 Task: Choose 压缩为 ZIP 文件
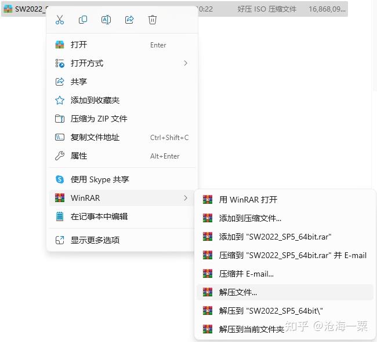coord(122,119)
